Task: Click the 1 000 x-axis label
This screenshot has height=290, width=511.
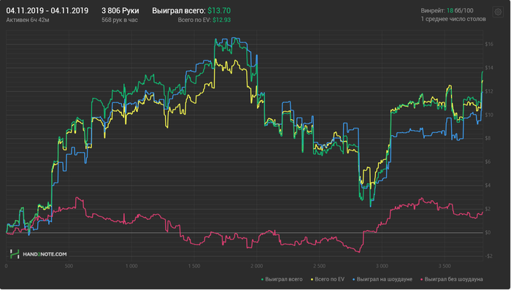Action: [131, 266]
